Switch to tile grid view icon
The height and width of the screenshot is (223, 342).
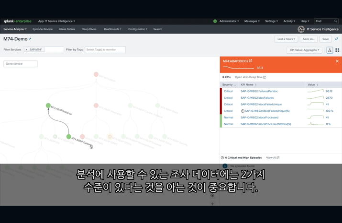[x=337, y=50]
